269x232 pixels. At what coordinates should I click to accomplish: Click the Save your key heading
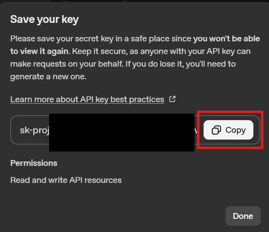point(44,19)
